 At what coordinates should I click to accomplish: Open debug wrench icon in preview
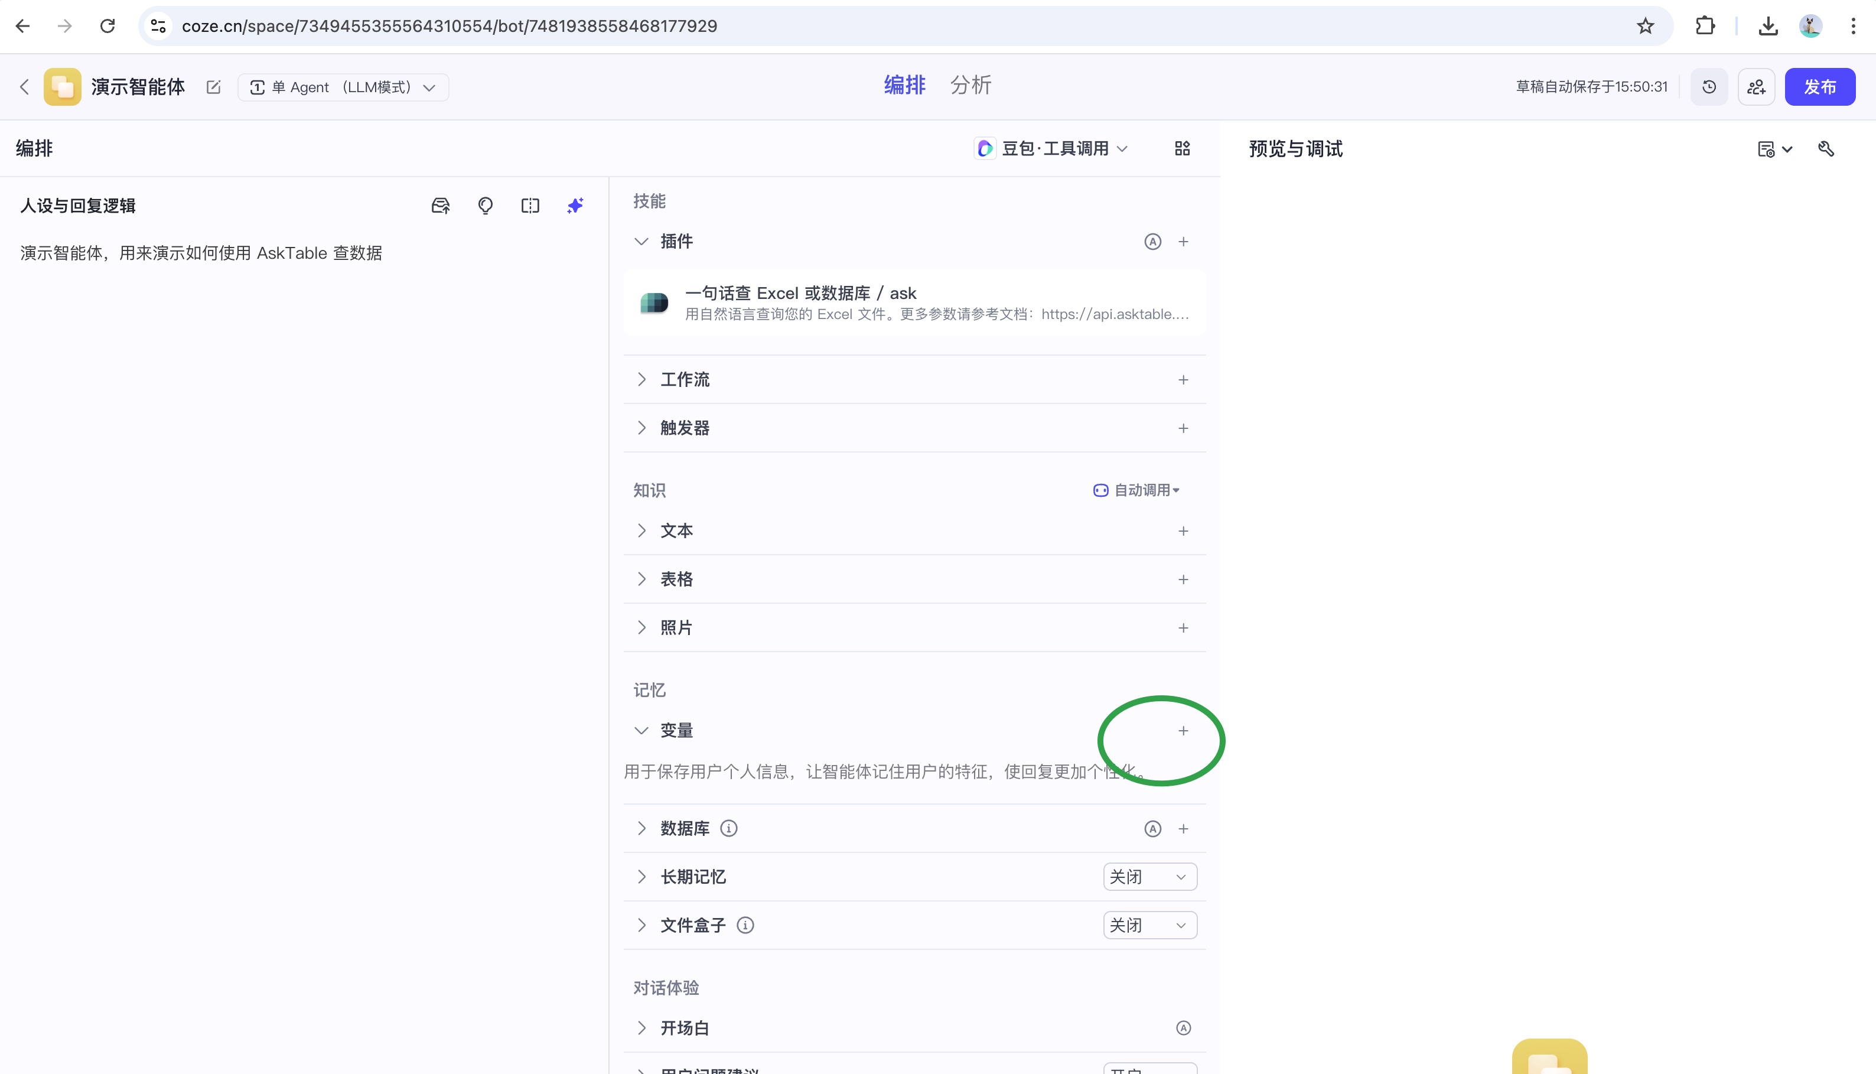click(x=1826, y=149)
